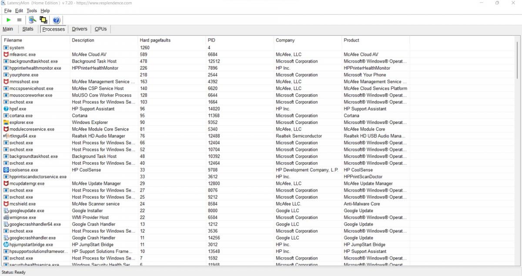Click the computer with green arrow toolbar icon
522x276 pixels.
pos(32,20)
